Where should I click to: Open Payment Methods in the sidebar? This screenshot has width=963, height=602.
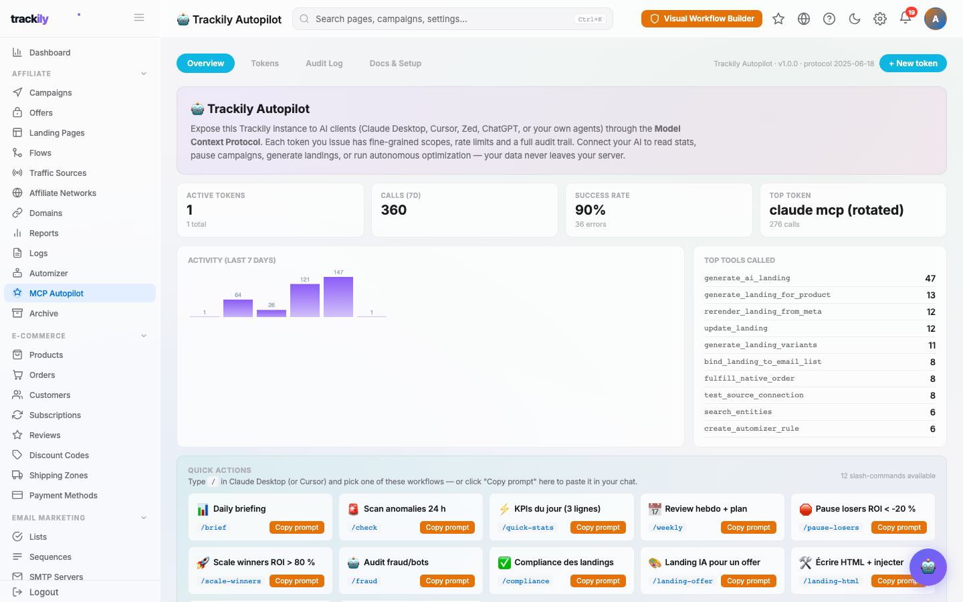pyautogui.click(x=80, y=495)
